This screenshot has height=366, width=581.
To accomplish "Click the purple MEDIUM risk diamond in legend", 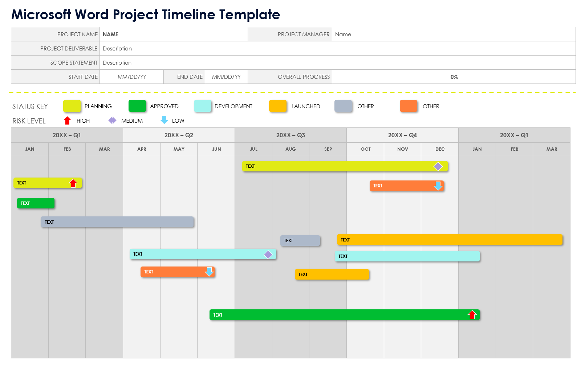I will [x=113, y=121].
